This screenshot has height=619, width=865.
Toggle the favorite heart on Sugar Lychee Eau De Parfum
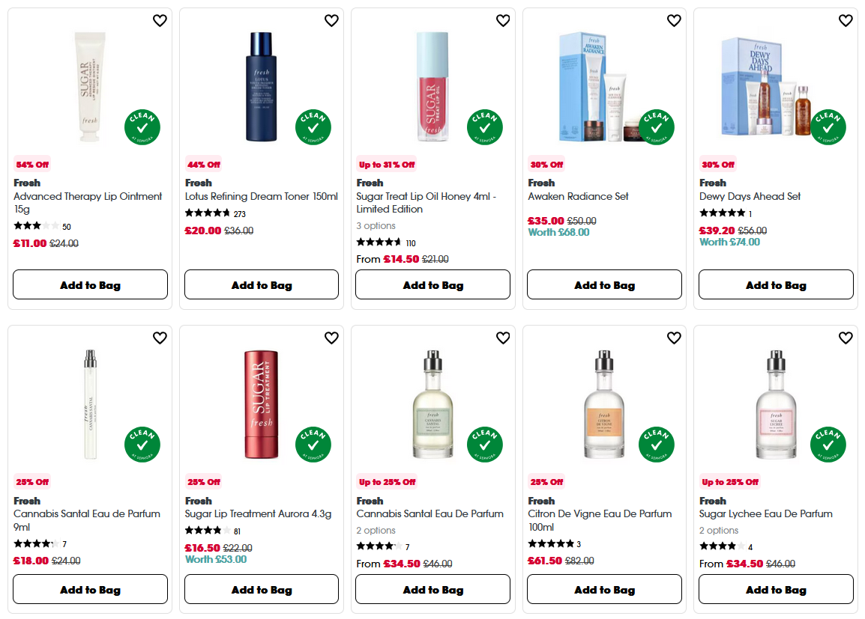(x=846, y=338)
